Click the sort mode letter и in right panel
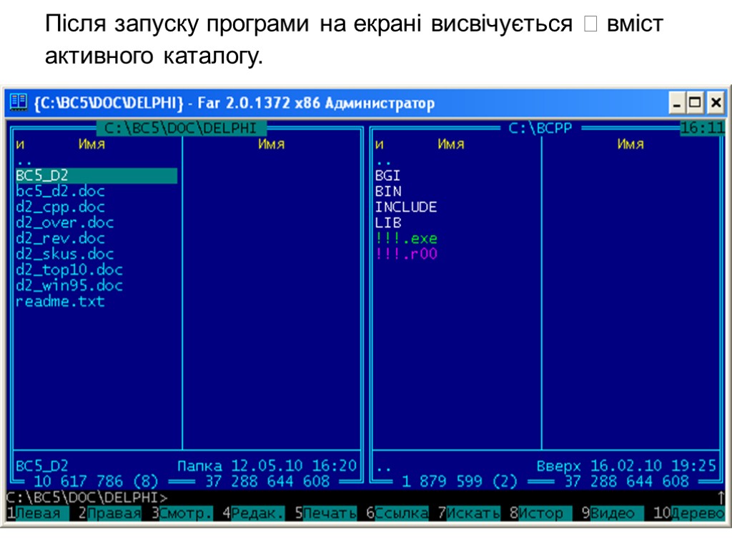The image size is (732, 549). [379, 144]
